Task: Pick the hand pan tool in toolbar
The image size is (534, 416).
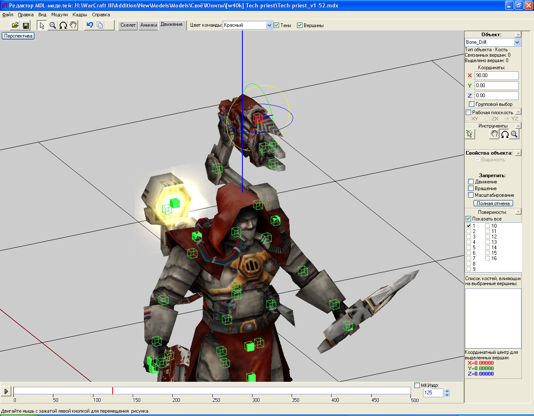Action: 73,25
